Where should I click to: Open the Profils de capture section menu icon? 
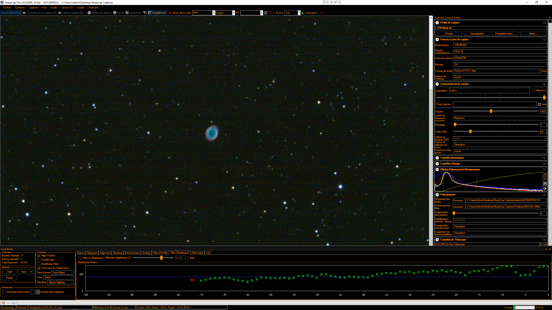[x=544, y=23]
